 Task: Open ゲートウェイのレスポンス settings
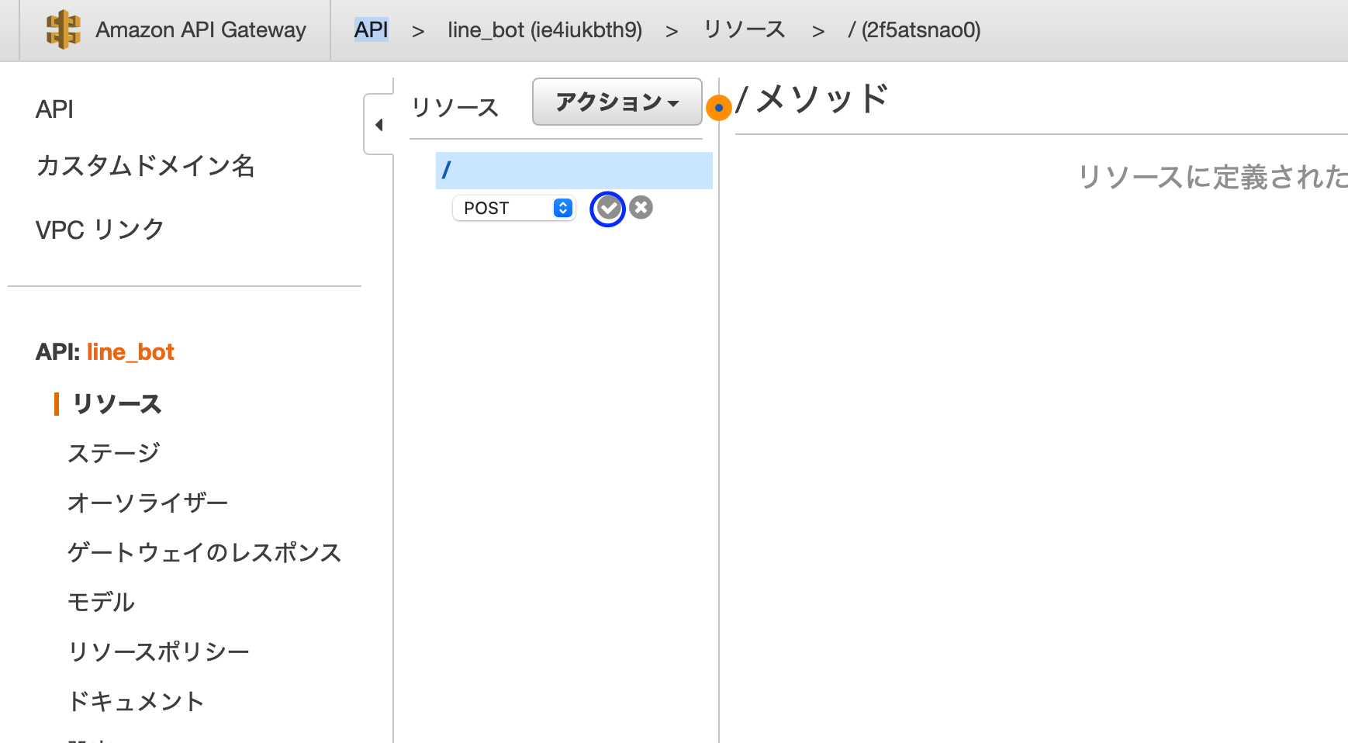(x=204, y=552)
